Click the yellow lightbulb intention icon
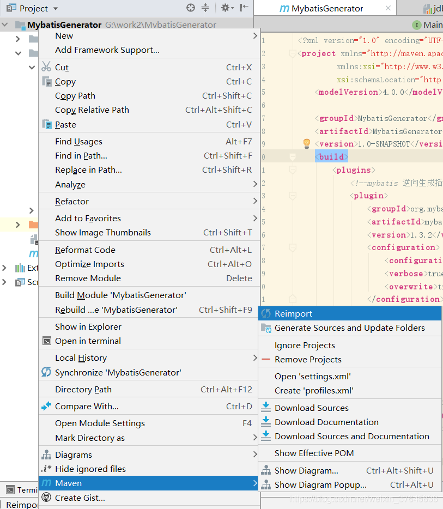 pos(306,143)
